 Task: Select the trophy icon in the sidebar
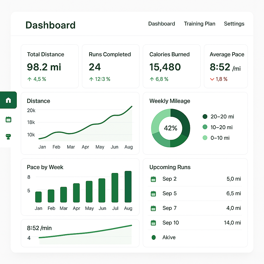click(8, 136)
